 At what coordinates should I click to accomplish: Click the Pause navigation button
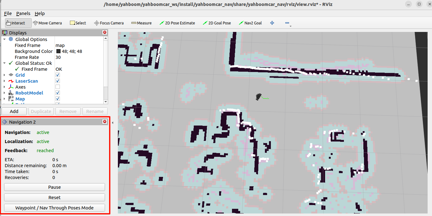pyautogui.click(x=55, y=187)
